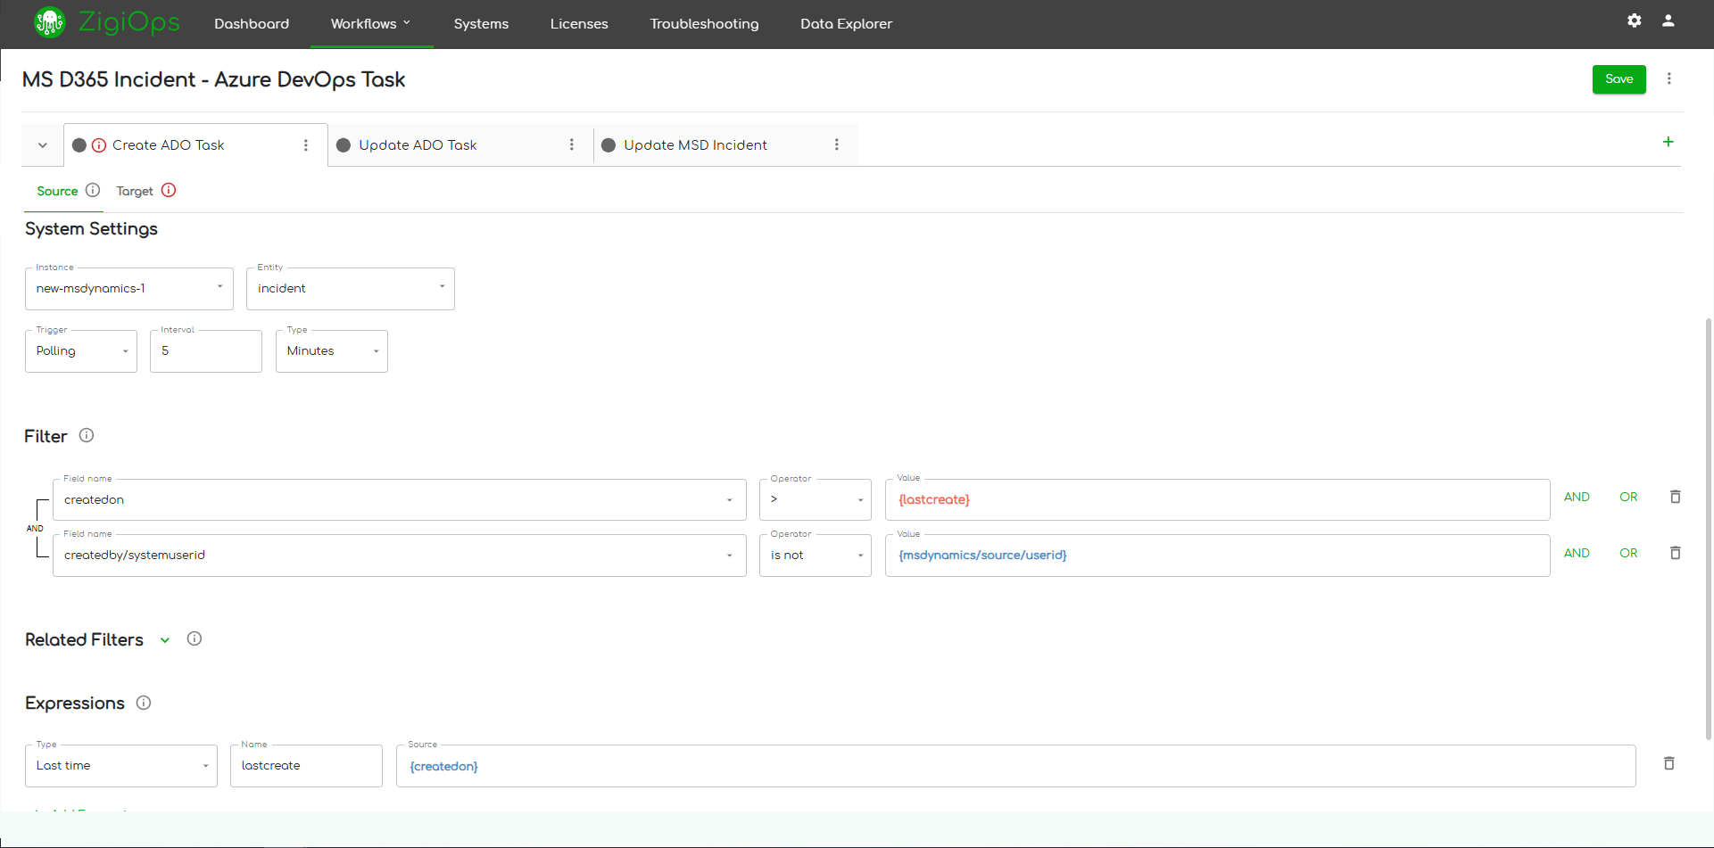Click the lastcreate Name field
The image size is (1714, 848).
point(306,766)
